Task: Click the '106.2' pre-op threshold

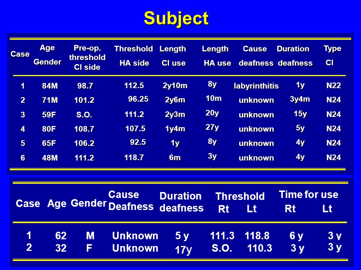Action: coord(84,143)
